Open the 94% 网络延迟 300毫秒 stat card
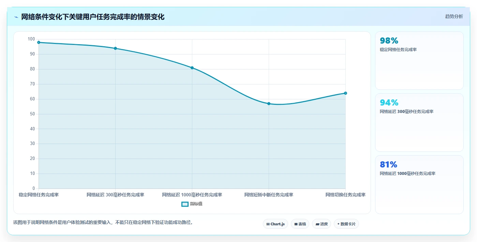This screenshot has height=242, width=477. point(419,123)
